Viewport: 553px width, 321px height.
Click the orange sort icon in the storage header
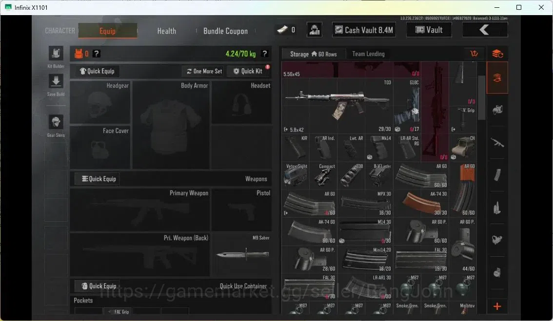coord(474,54)
